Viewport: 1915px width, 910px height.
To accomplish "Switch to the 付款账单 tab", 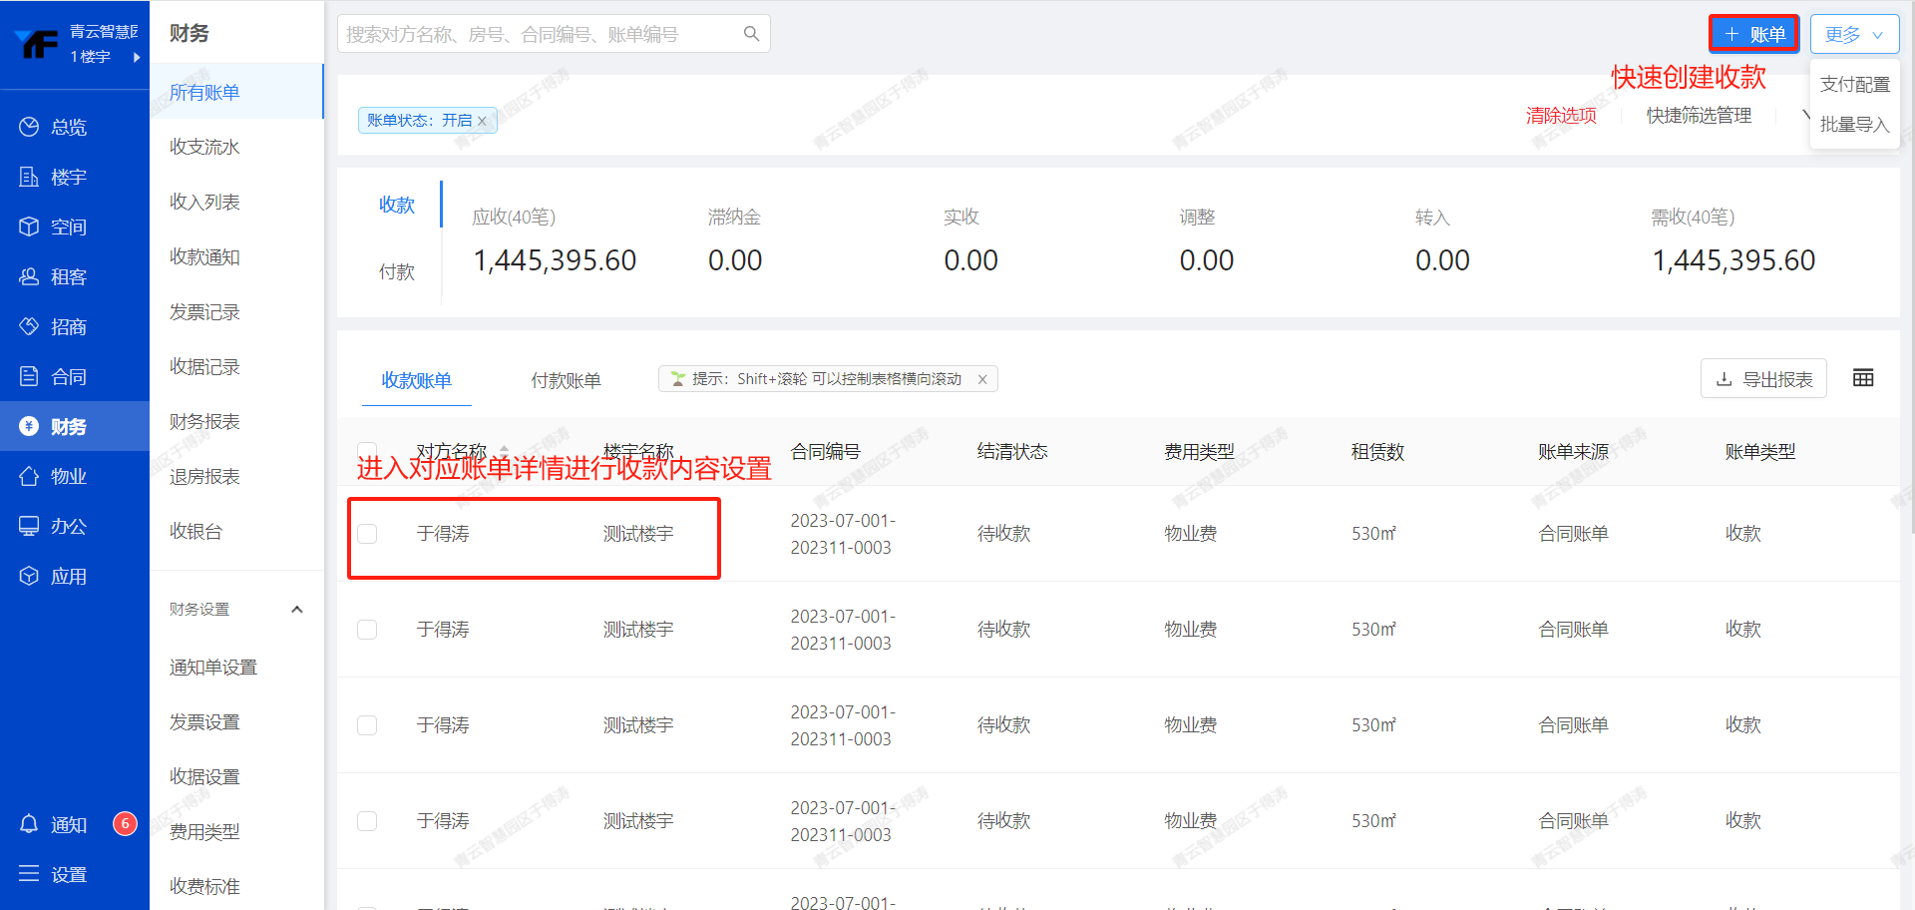I will coord(566,380).
